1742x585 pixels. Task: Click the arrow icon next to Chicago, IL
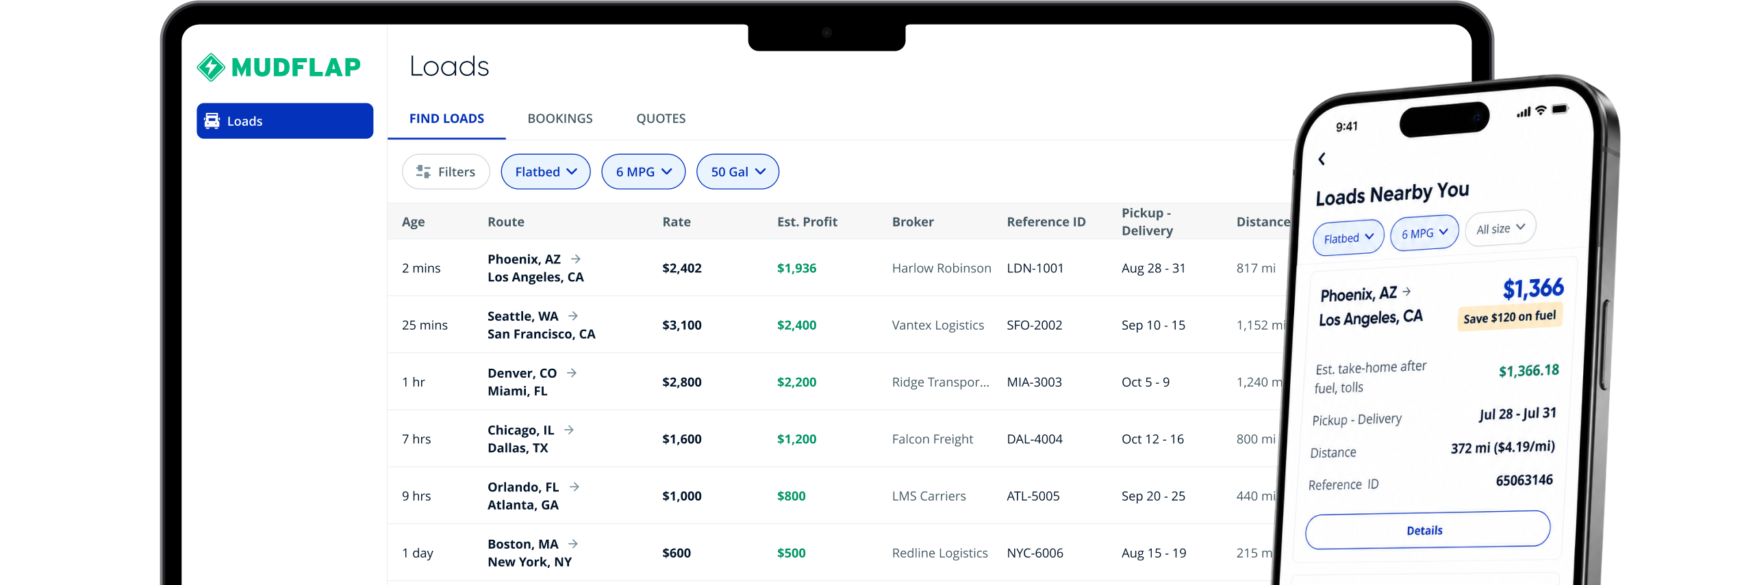(569, 430)
